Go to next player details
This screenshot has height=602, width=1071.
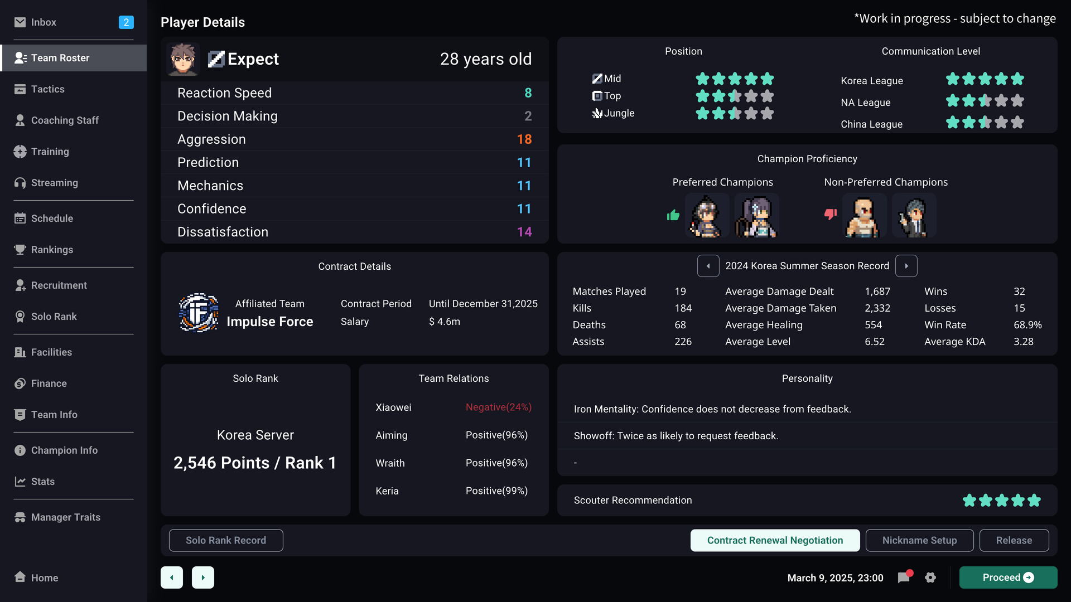click(203, 577)
